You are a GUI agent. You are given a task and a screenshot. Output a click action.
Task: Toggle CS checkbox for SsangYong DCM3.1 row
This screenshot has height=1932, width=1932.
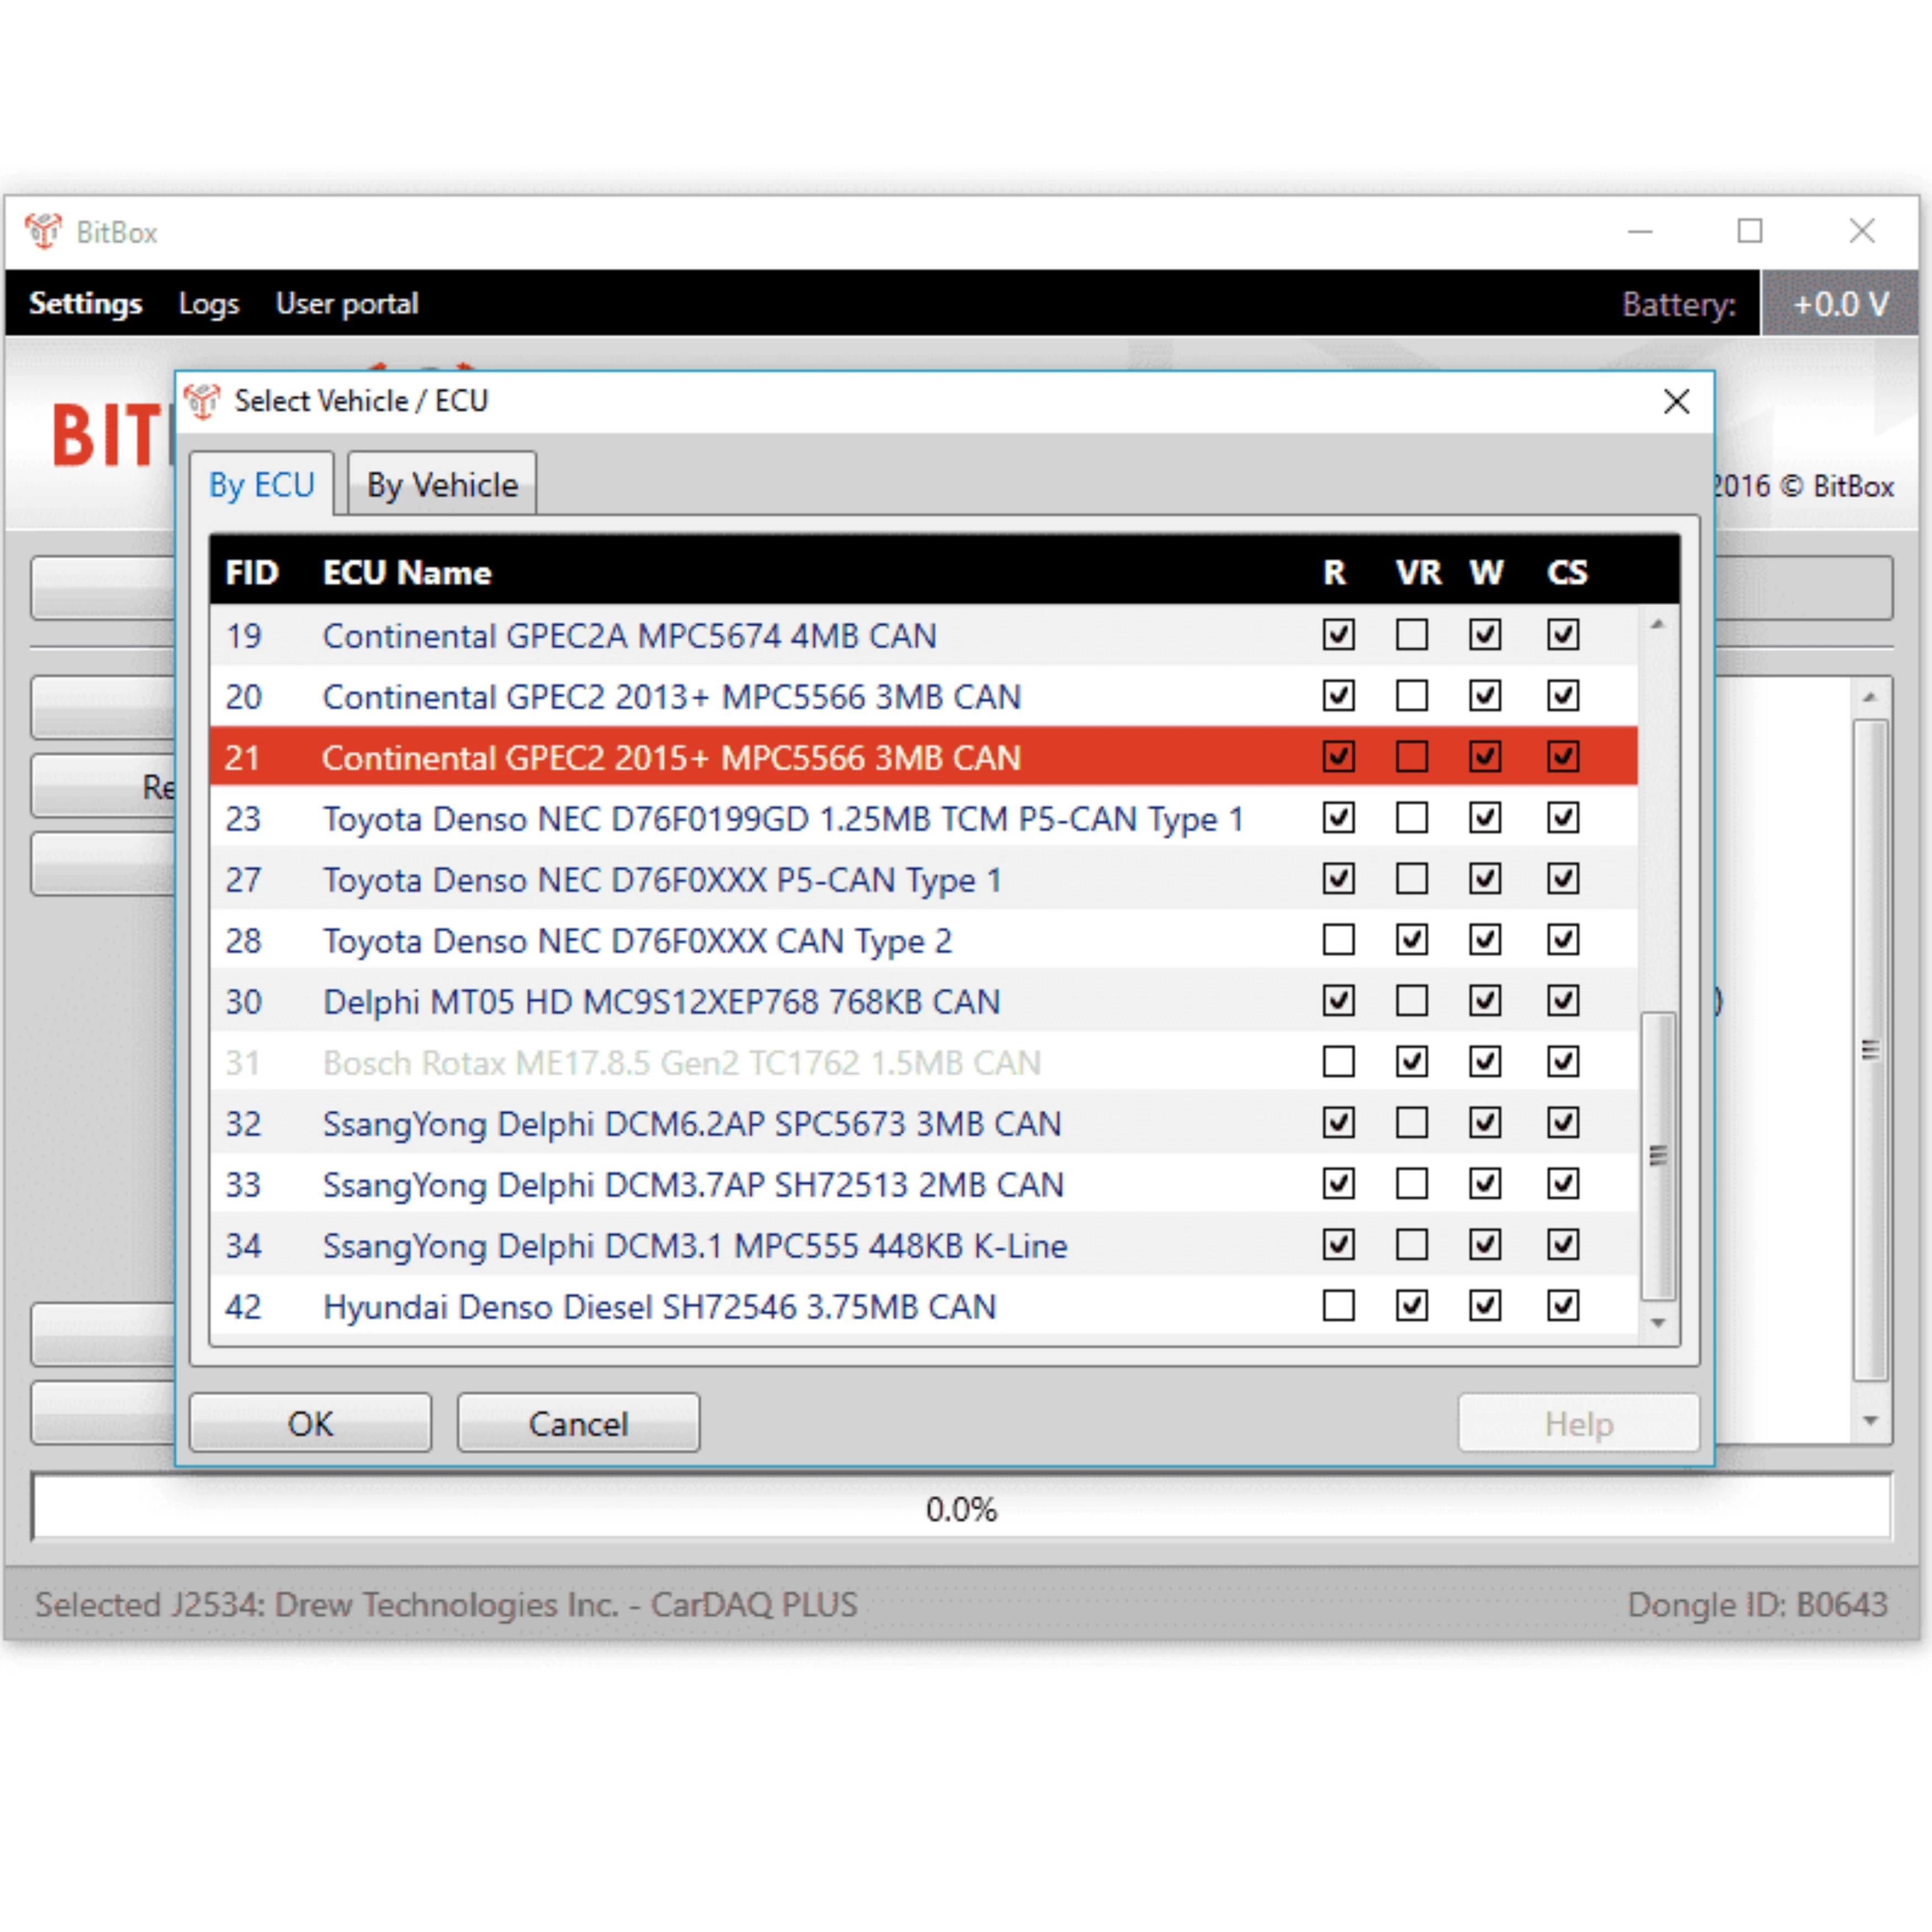coord(1563,1244)
